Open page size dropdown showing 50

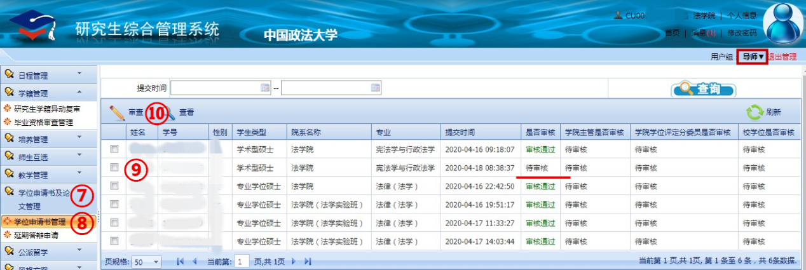[x=156, y=261]
